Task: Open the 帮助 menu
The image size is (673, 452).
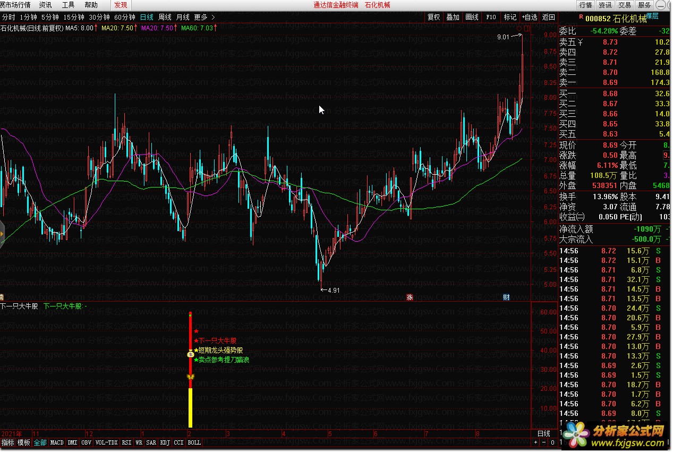Action: 91,5
